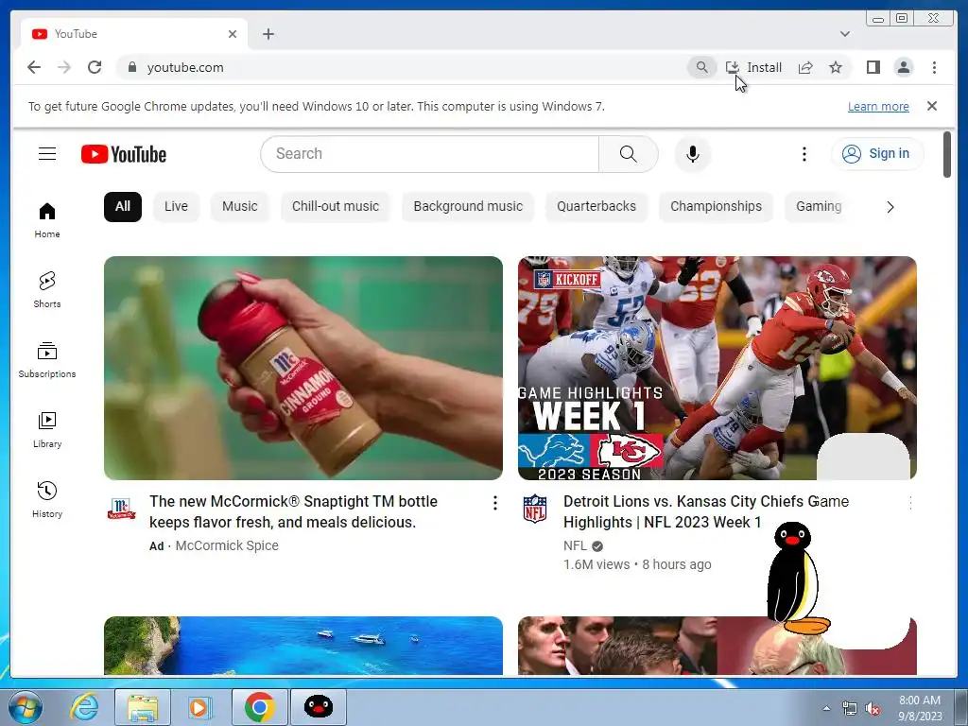Click the network tray icon
Viewport: 968px width, 726px height.
[850, 709]
